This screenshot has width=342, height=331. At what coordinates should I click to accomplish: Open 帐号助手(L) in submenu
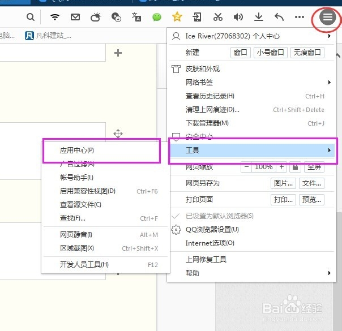(x=105, y=178)
